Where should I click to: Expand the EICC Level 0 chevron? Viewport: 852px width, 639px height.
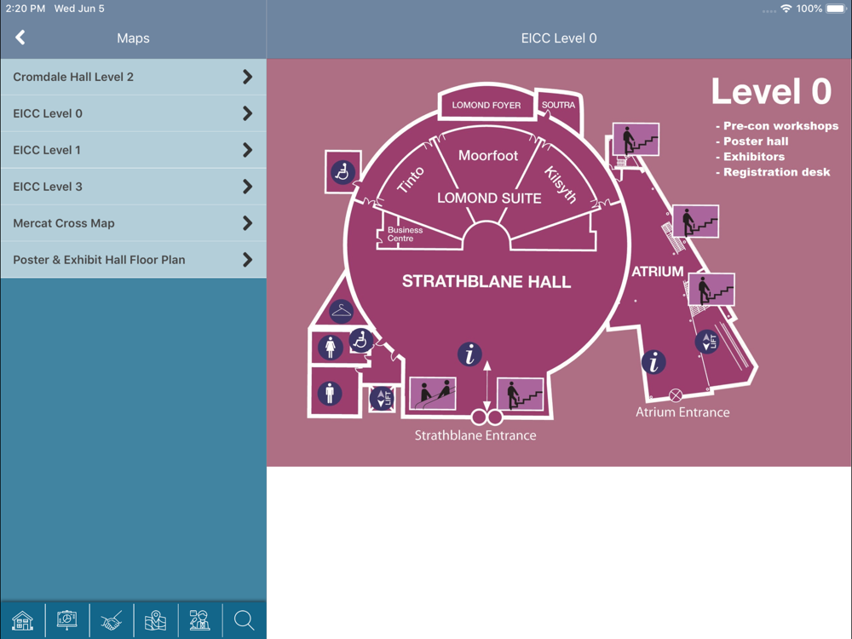point(247,113)
